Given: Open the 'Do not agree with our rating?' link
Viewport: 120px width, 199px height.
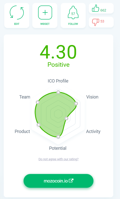Looking at the screenshot, I should tap(58, 159).
